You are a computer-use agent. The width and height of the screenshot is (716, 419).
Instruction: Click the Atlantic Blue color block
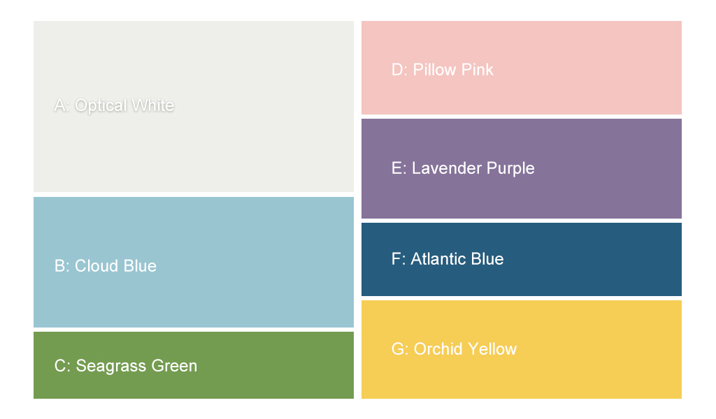click(522, 259)
